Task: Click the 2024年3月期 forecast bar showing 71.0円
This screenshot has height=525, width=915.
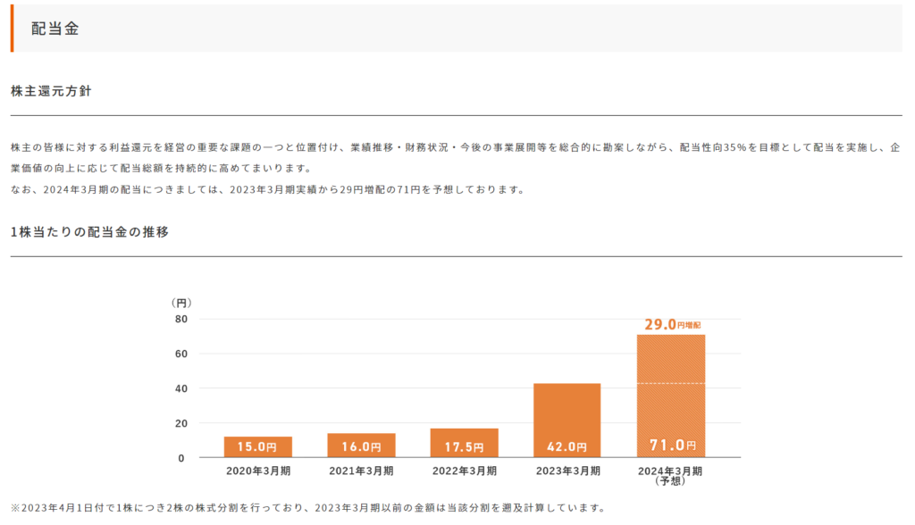Action: tap(671, 396)
